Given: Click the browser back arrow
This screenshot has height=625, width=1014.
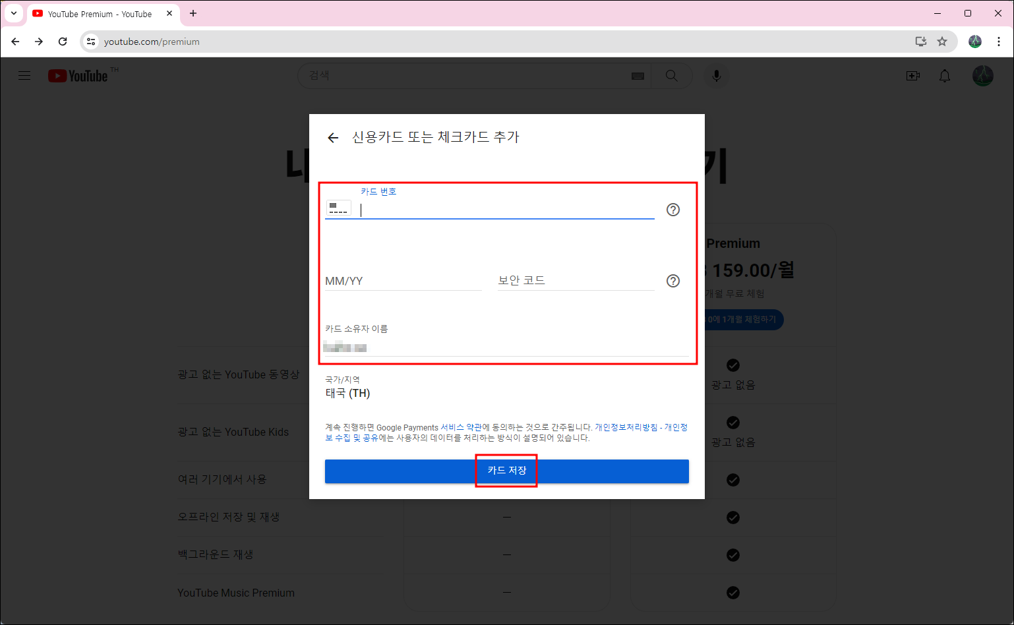Looking at the screenshot, I should coord(15,42).
